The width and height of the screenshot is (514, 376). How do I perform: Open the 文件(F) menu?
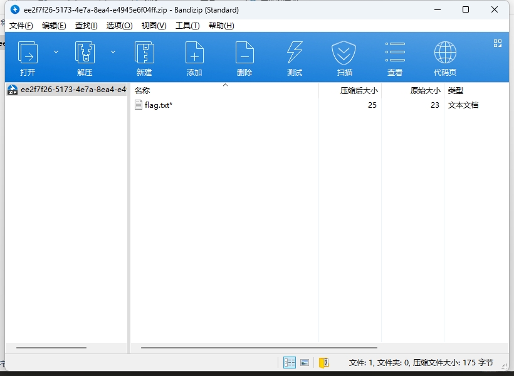click(21, 26)
